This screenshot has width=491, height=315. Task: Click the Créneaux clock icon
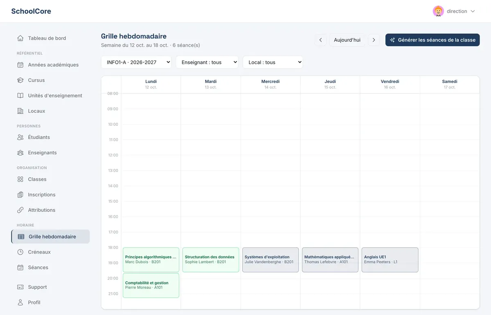20,252
